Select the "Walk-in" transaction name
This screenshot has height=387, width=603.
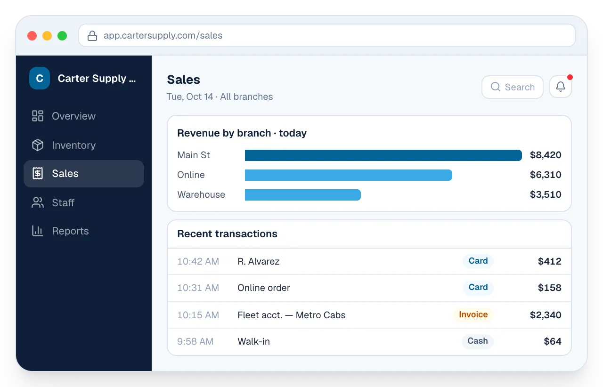point(254,342)
